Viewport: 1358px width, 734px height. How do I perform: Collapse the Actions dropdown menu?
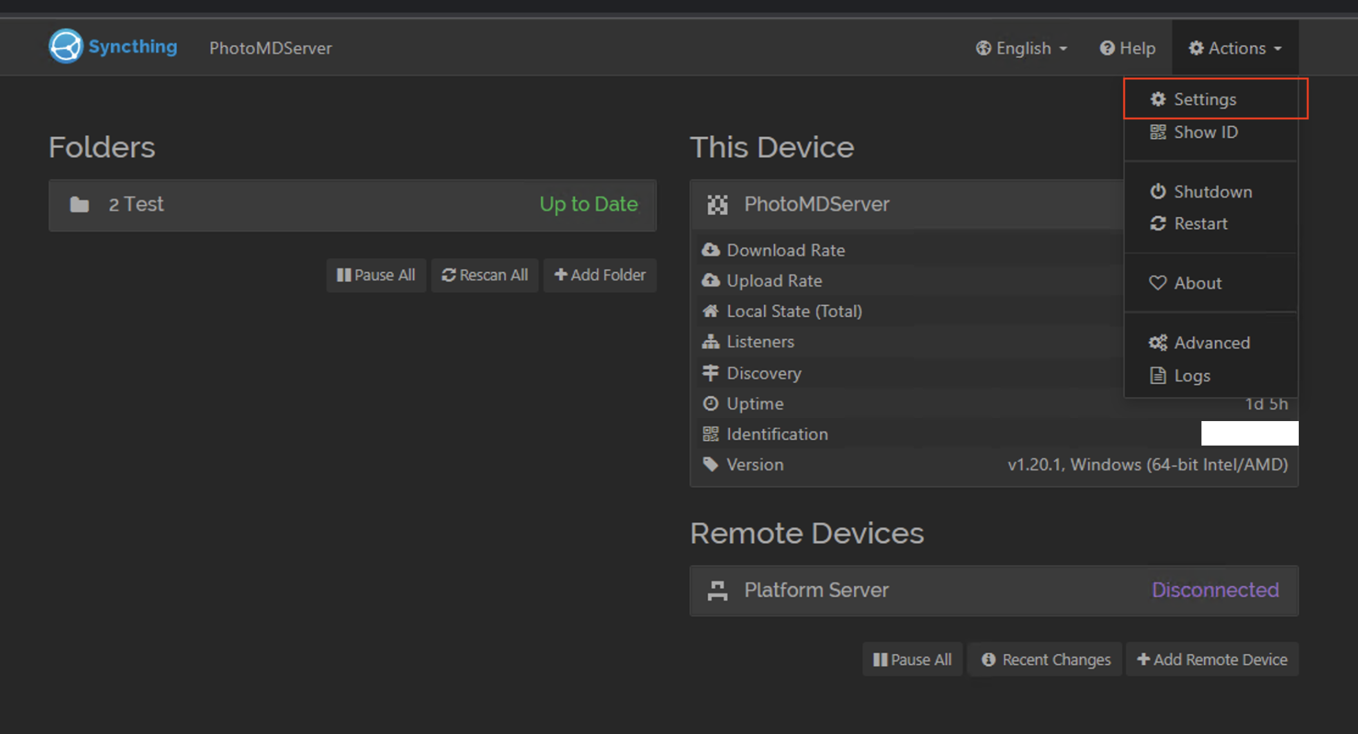(x=1235, y=48)
